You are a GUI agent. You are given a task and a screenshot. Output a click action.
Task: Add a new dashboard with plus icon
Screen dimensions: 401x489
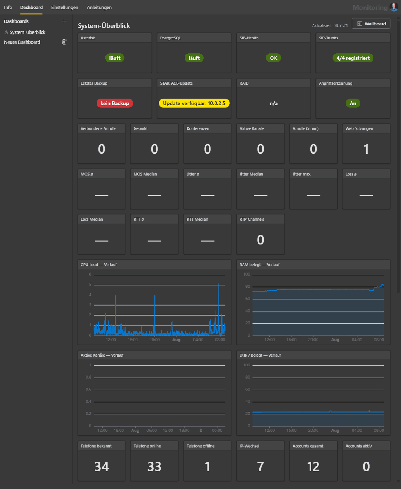click(x=64, y=21)
